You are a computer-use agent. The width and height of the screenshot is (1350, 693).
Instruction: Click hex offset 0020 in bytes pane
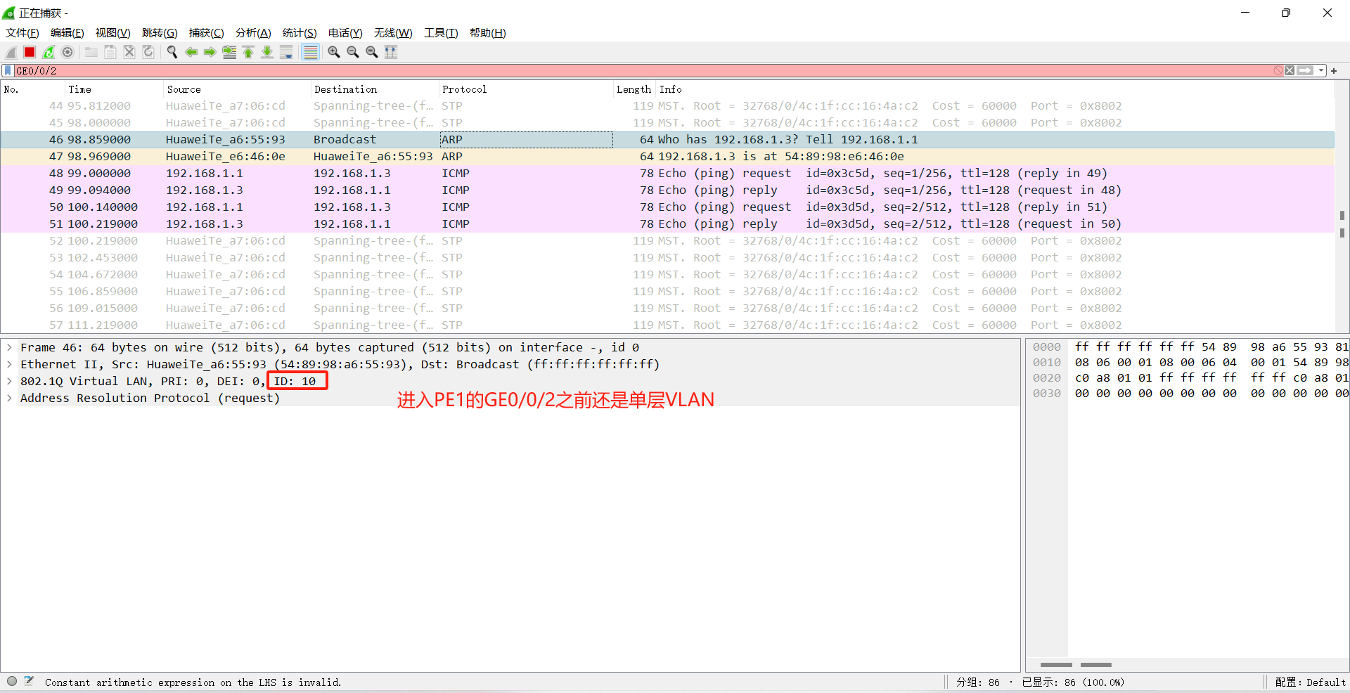click(x=1047, y=378)
